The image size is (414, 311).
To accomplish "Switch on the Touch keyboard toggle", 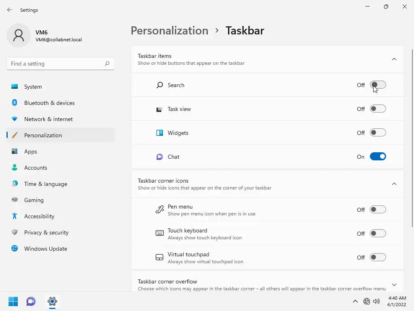I will coord(378,234).
